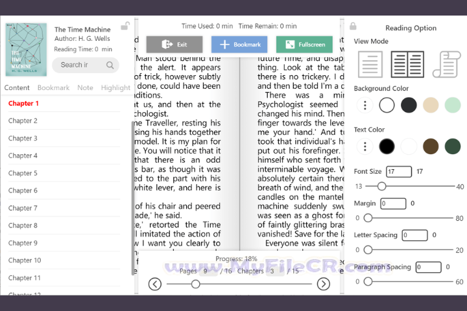
Task: Open Chapter 6 in contents
Action: (64, 190)
